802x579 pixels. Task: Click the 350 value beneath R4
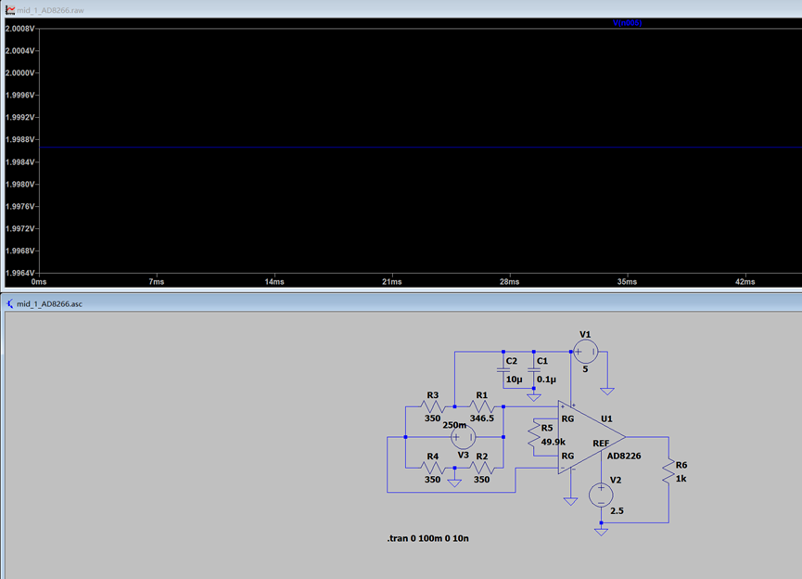(x=432, y=480)
